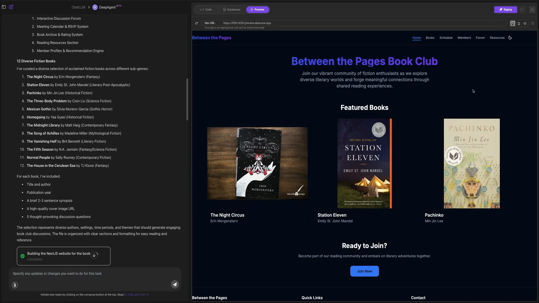Viewport: 539px width, 303px height.
Task: Open Books in site navigation
Action: [x=430, y=38]
